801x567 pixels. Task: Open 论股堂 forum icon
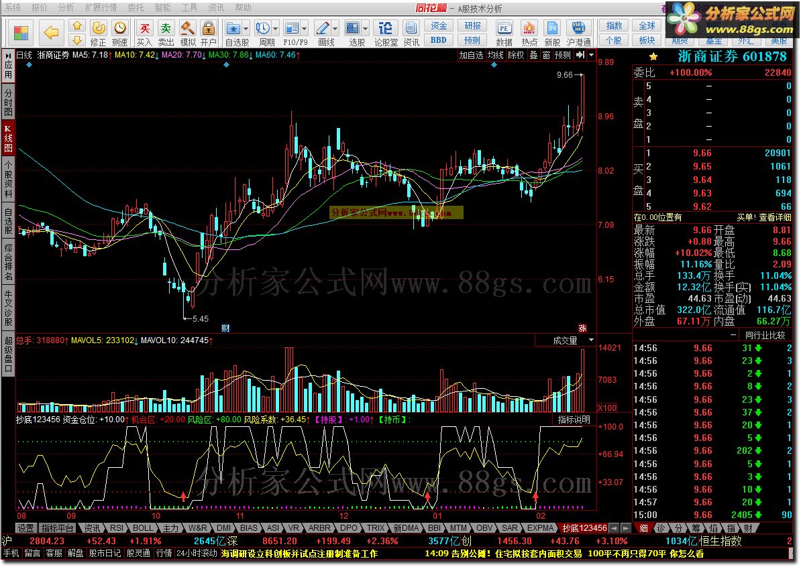386,34
